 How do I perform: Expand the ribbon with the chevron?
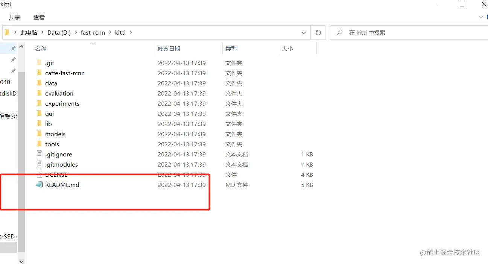click(480, 17)
